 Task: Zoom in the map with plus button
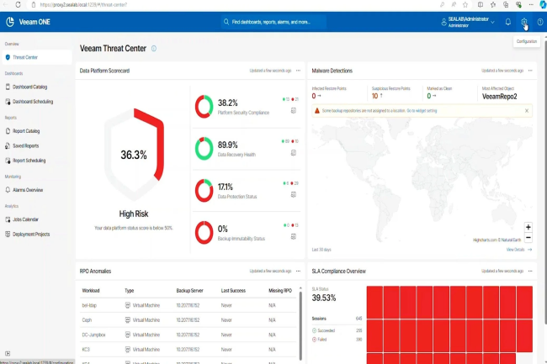coord(528,227)
